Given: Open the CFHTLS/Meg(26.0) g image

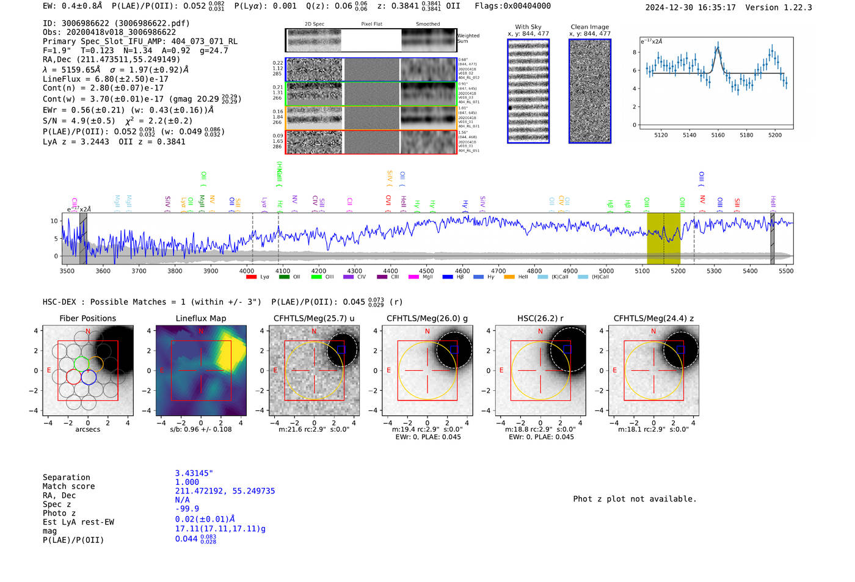Looking at the screenshot, I should pyautogui.click(x=427, y=371).
